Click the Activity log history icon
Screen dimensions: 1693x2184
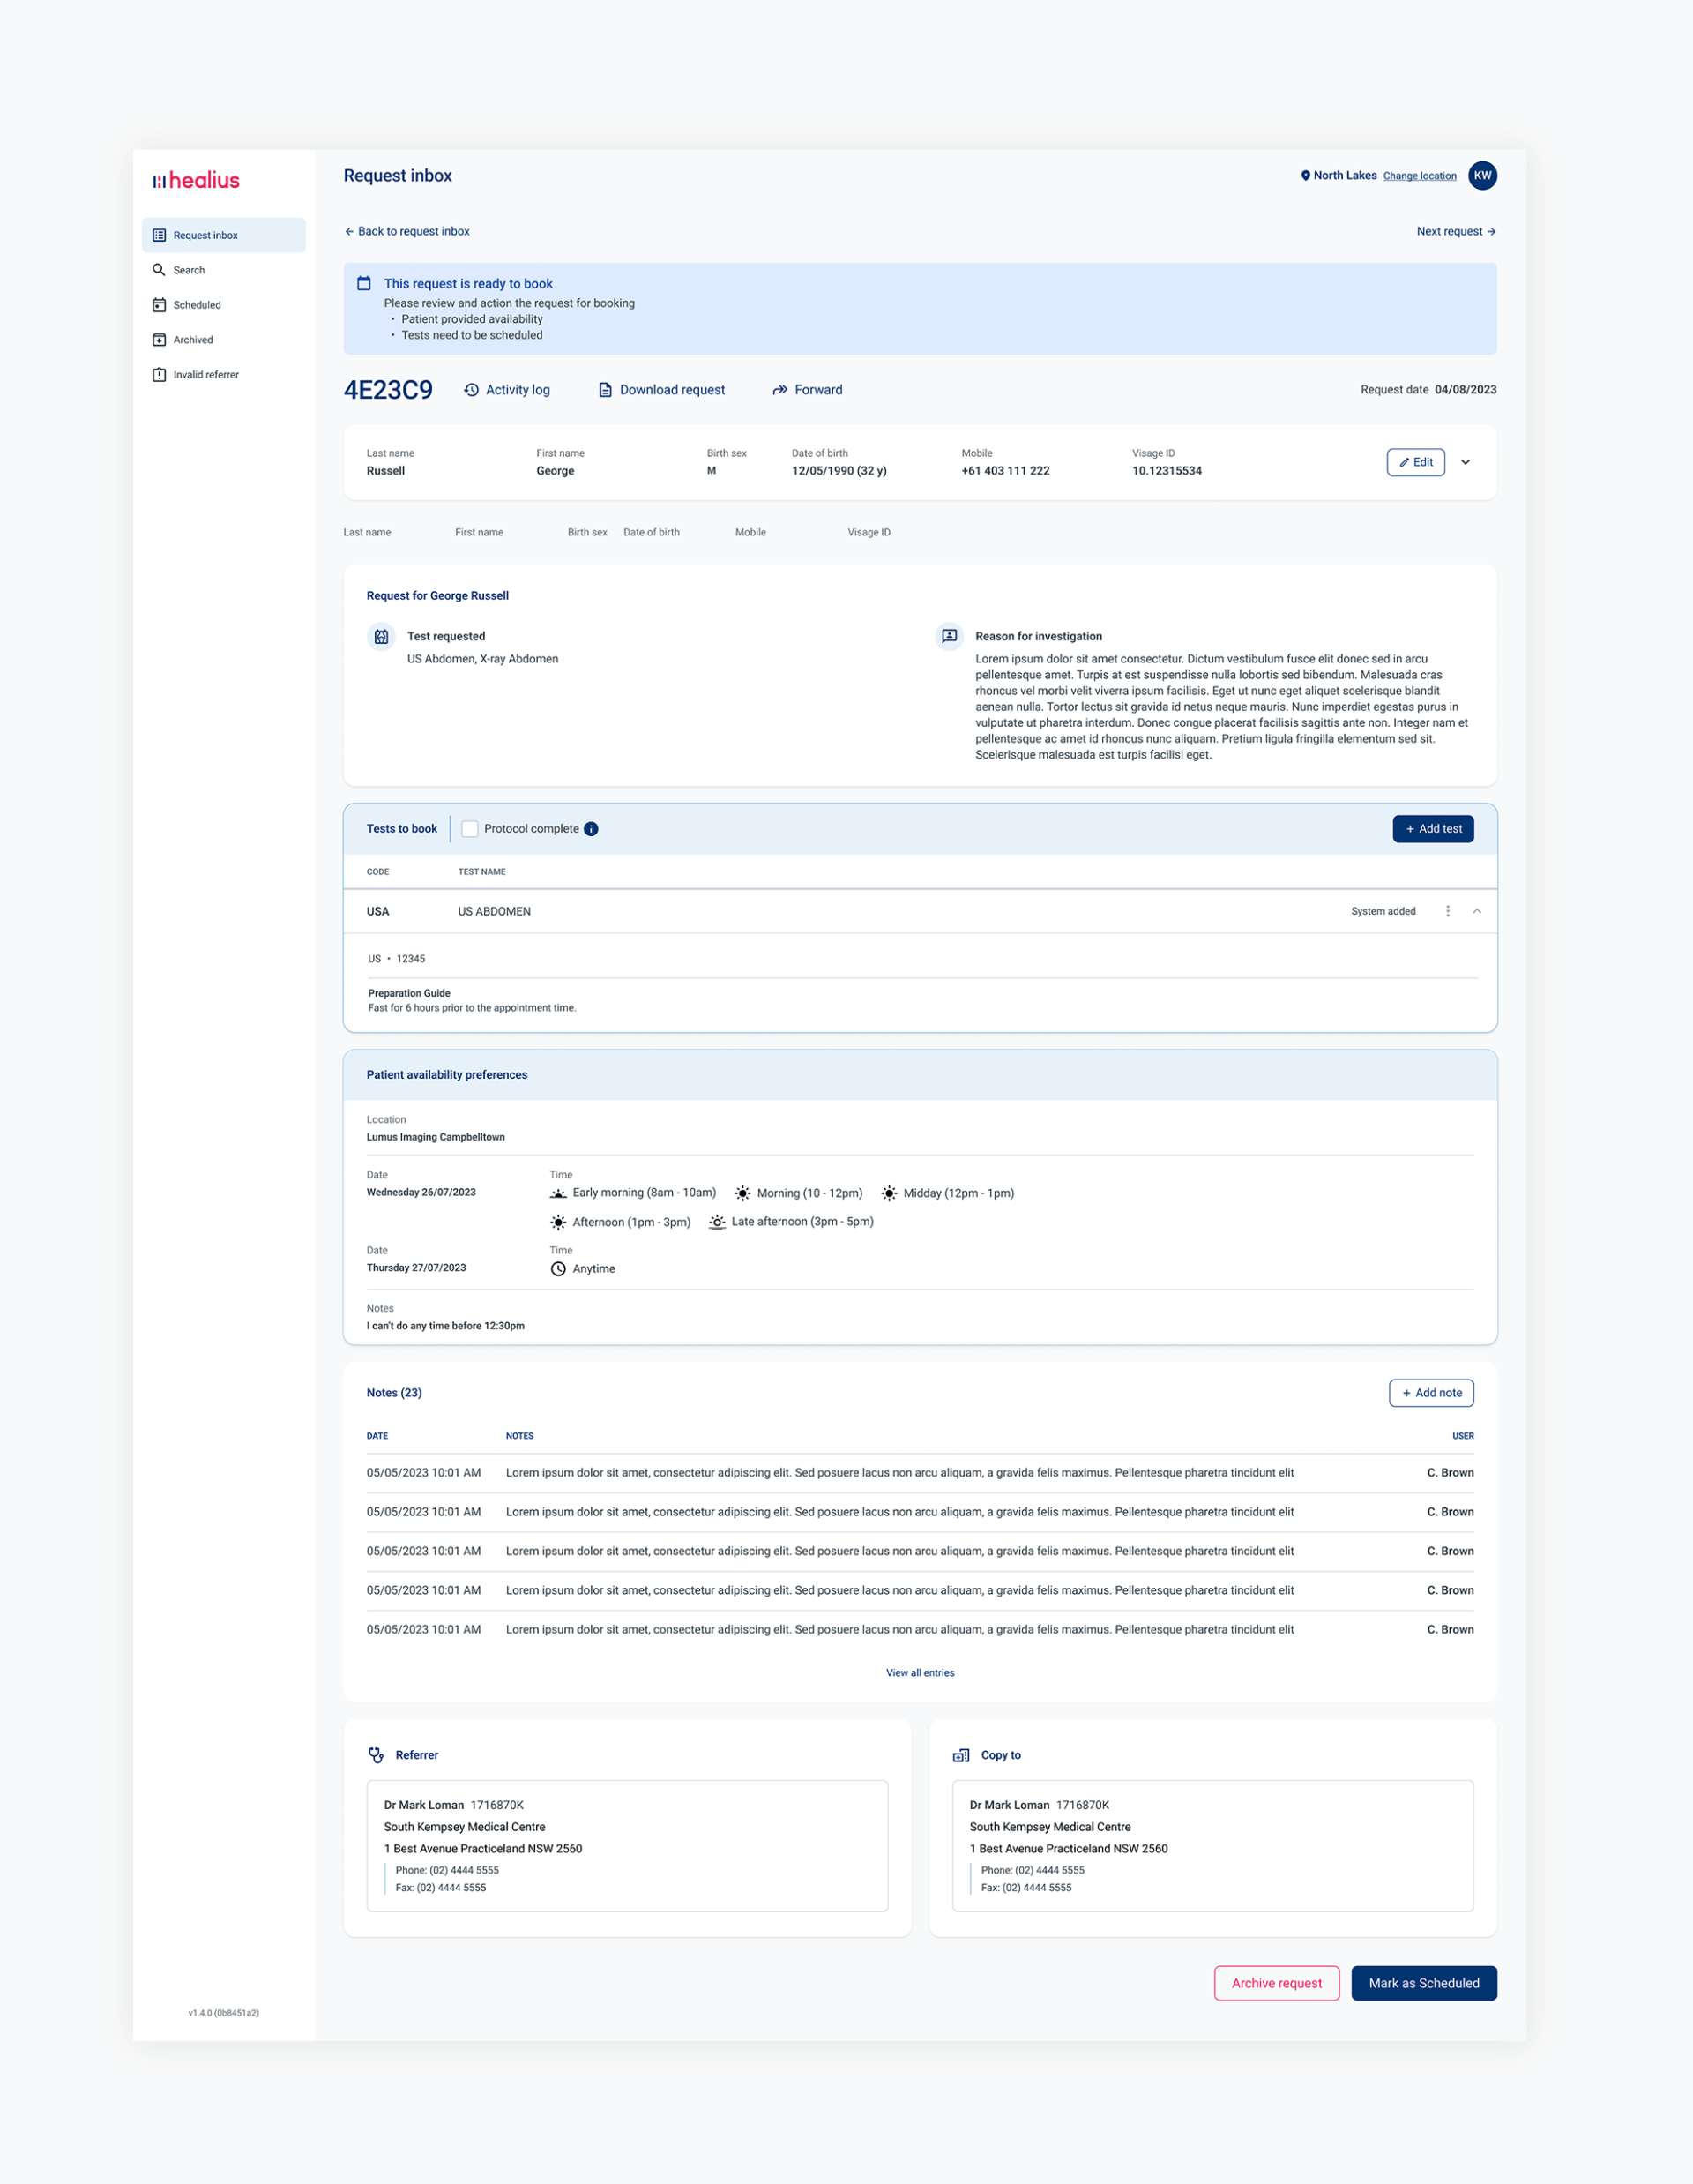(x=472, y=390)
